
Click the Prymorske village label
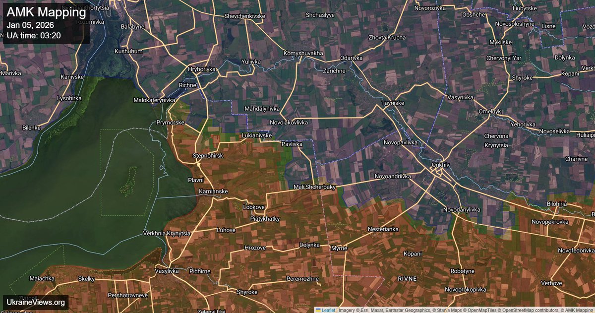pyautogui.click(x=170, y=122)
